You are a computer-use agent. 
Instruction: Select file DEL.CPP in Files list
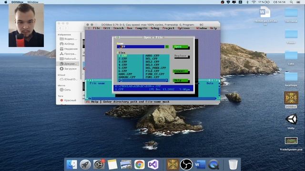click(152, 59)
